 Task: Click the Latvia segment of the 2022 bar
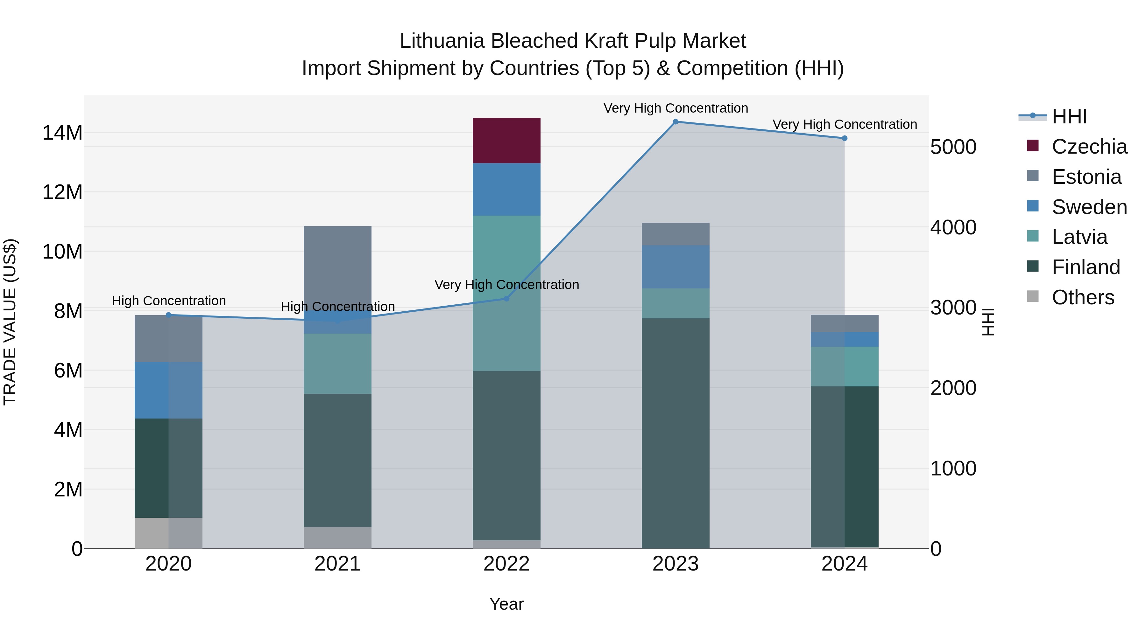[x=506, y=293]
